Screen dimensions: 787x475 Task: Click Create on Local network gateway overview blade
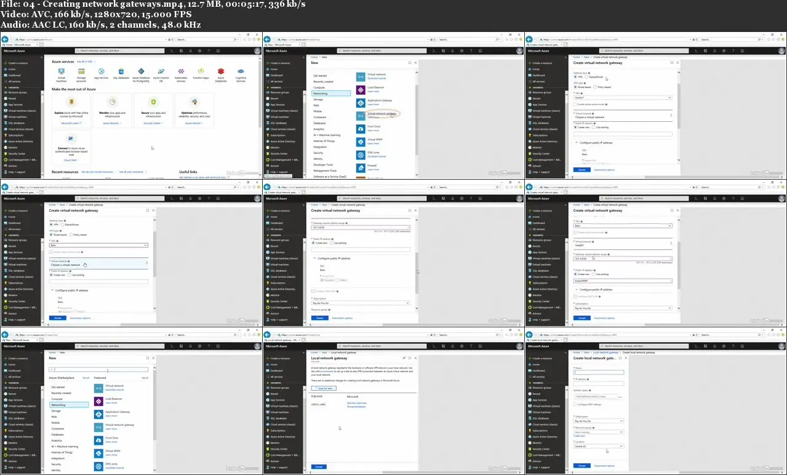coord(319,467)
